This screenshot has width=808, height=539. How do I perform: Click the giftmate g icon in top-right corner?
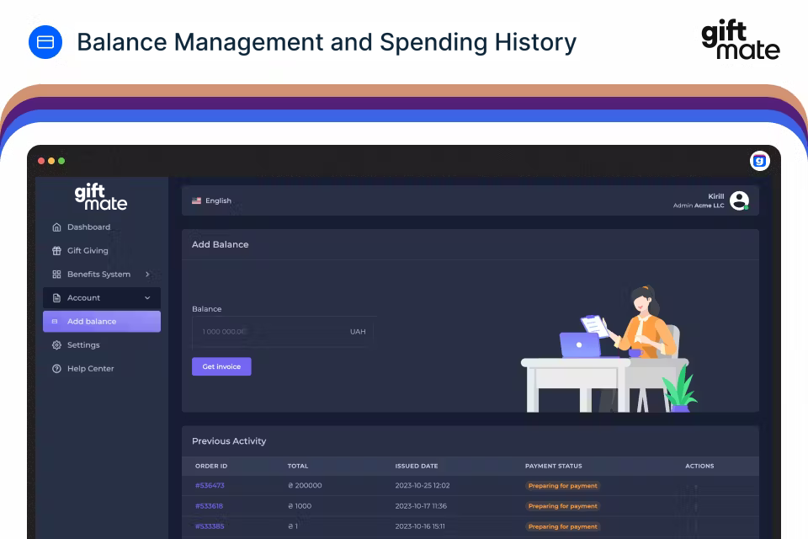(x=758, y=160)
